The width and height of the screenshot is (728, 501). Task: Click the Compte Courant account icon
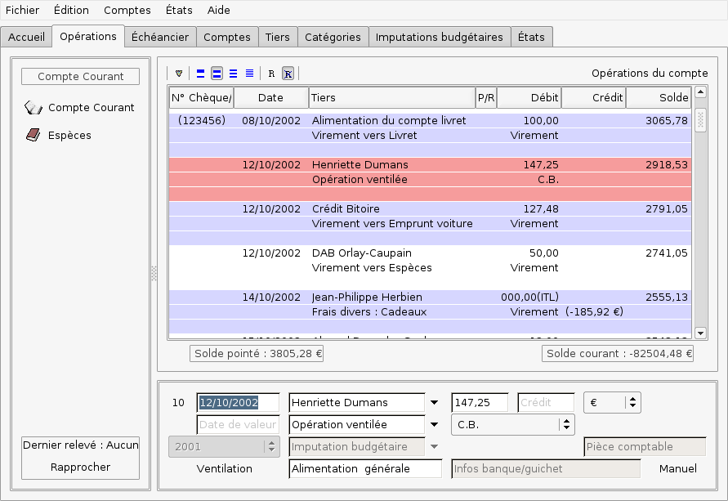(x=33, y=108)
